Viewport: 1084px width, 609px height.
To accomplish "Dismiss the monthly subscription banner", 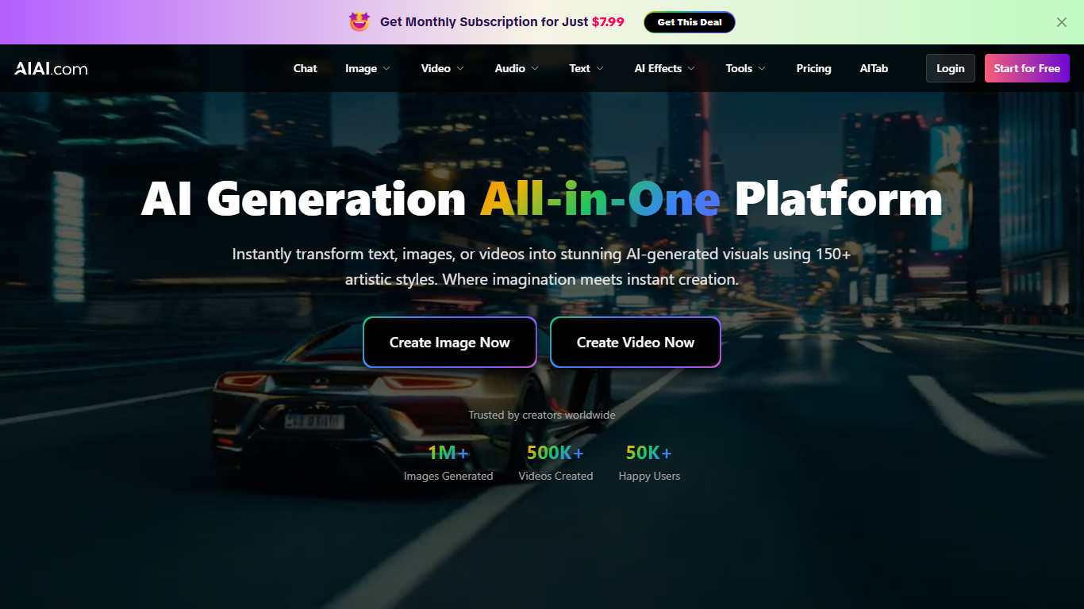I will [x=1061, y=21].
